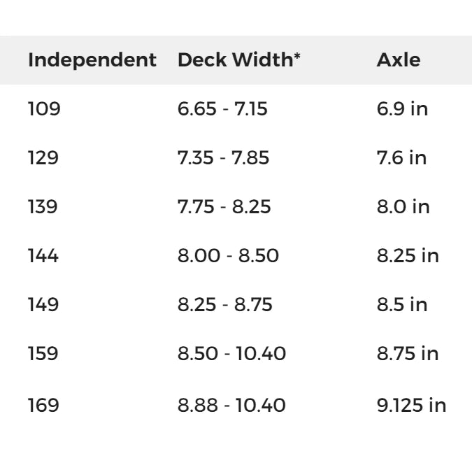Click the 8.00 - 8.50 deck width
The height and width of the screenshot is (472, 472).
coord(228,256)
